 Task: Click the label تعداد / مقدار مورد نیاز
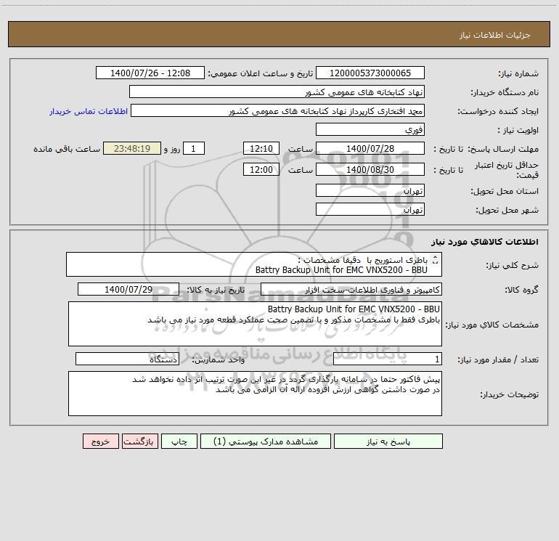click(x=498, y=360)
